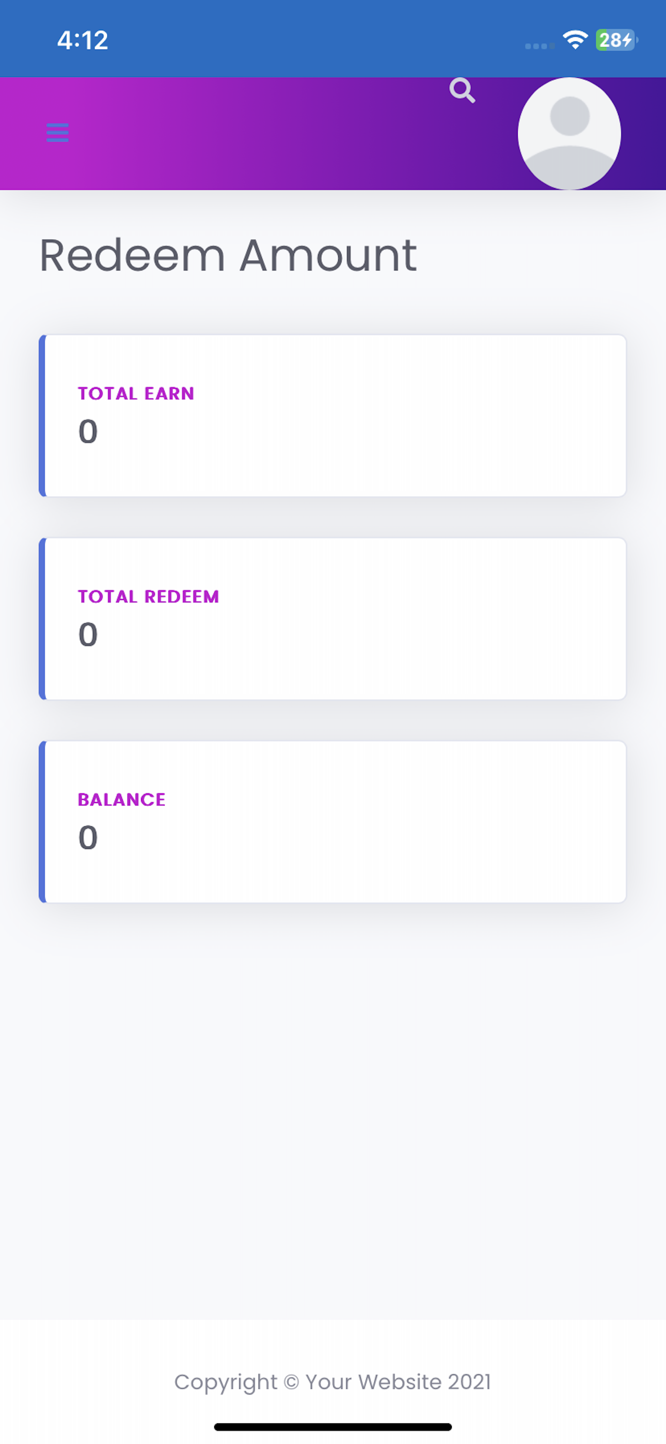666x1444 pixels.
Task: Tap the Total Earn value 0
Action: coord(88,432)
